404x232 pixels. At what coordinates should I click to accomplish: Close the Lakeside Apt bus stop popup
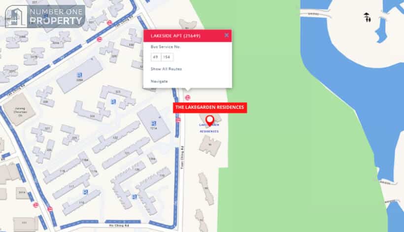(x=227, y=35)
